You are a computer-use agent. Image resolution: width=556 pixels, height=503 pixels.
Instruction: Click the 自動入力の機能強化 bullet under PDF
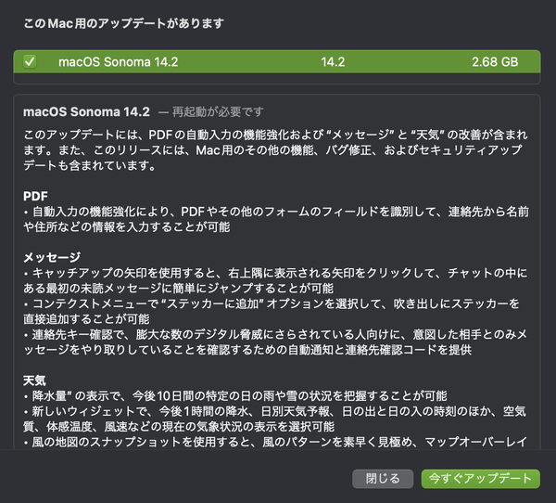tap(276, 219)
